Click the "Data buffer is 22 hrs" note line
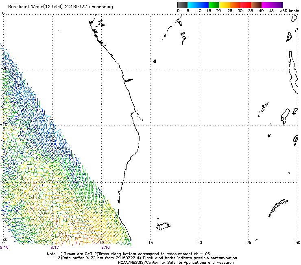 (x=147, y=258)
